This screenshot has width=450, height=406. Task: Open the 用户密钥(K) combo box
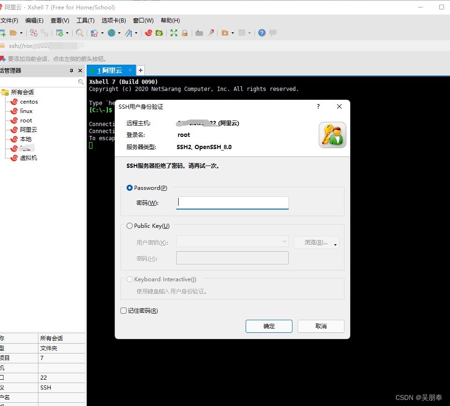pyautogui.click(x=232, y=241)
